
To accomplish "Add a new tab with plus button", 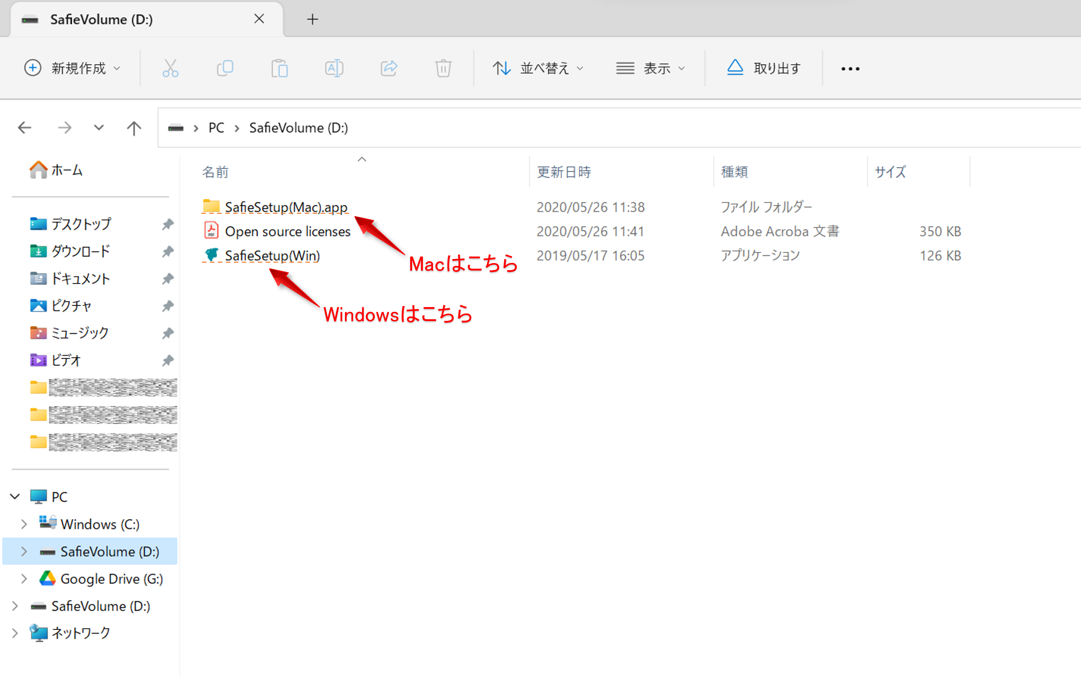I will [x=313, y=19].
